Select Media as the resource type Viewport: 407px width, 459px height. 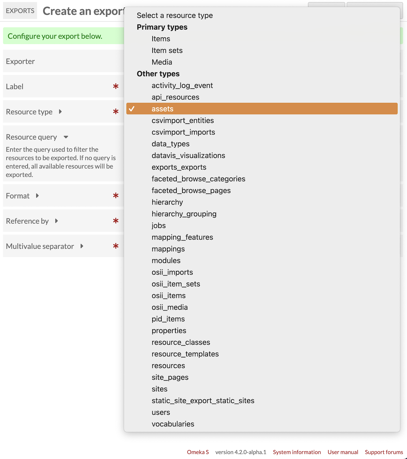tap(162, 62)
